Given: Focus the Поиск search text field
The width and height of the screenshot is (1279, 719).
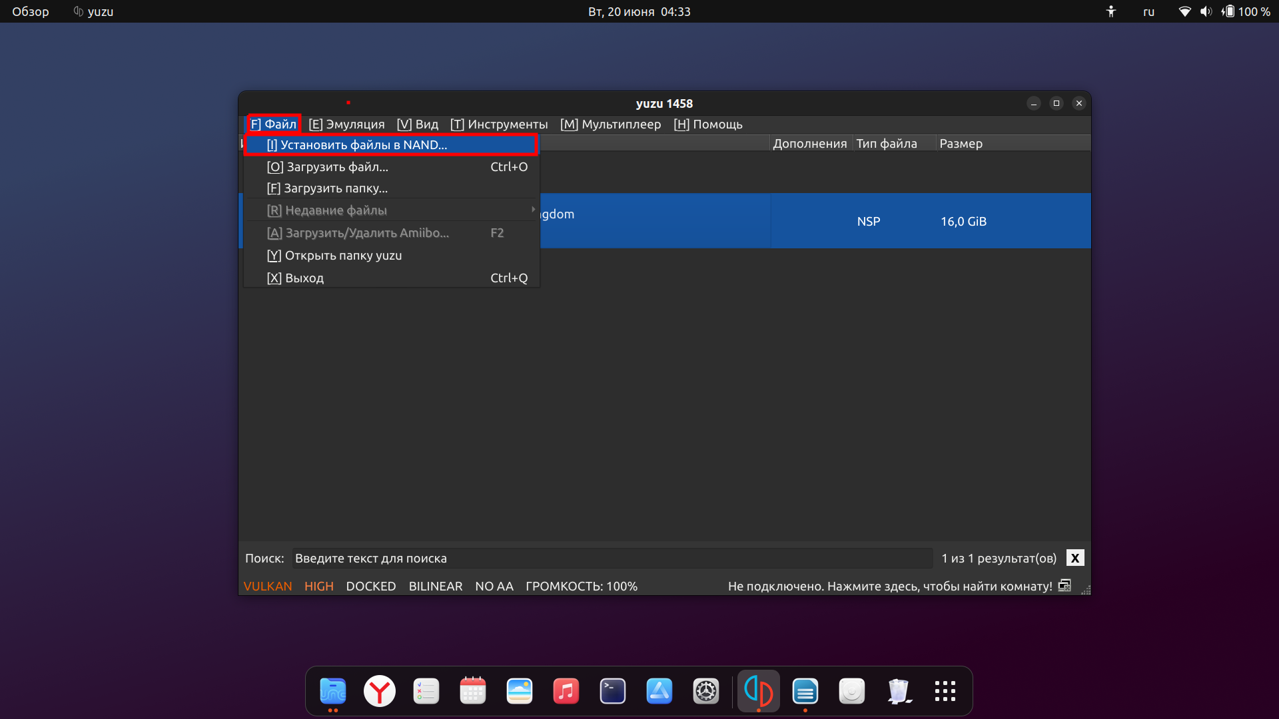Looking at the screenshot, I should 612,558.
